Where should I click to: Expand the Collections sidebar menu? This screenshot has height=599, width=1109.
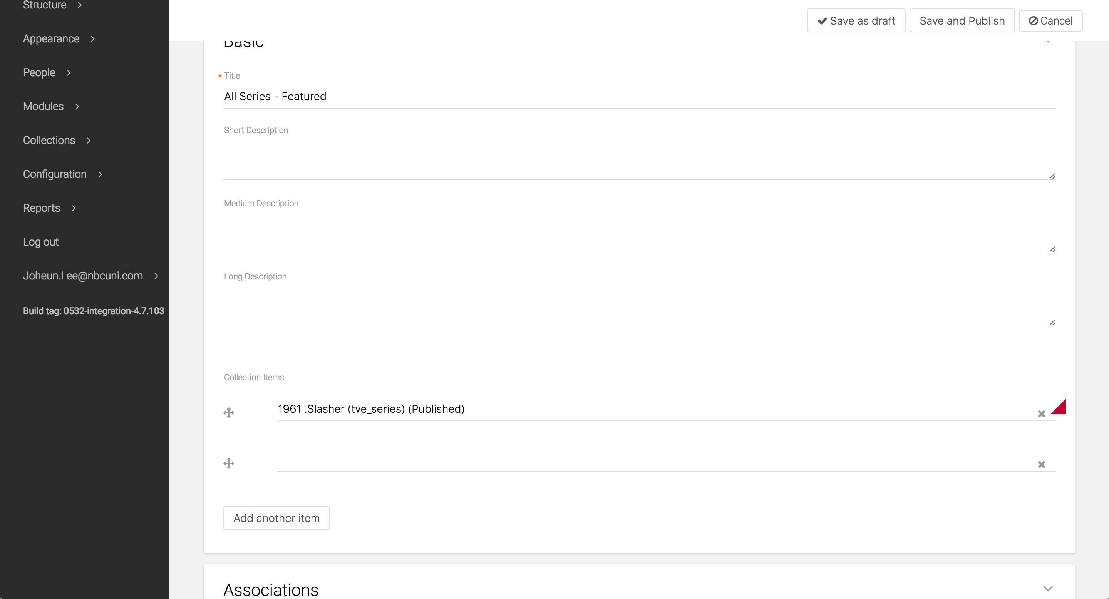click(x=89, y=140)
